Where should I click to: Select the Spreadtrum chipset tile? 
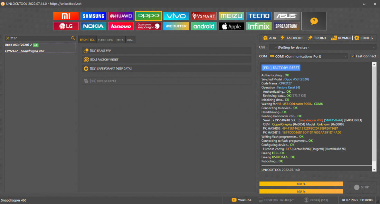point(286,26)
